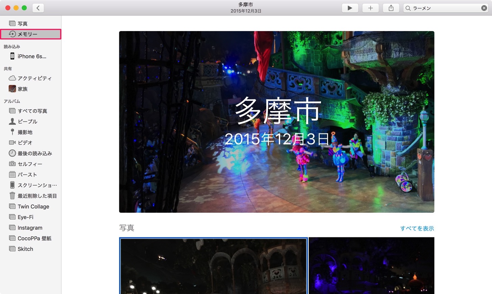
Task: Select the iPhone 6s import device
Action: 30,56
